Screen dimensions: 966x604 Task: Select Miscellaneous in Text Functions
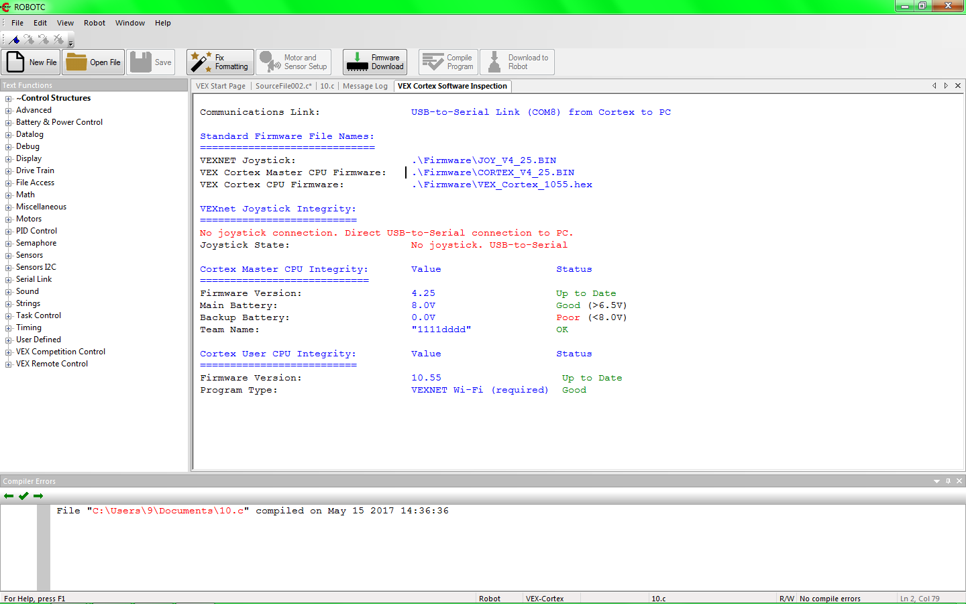click(x=41, y=207)
